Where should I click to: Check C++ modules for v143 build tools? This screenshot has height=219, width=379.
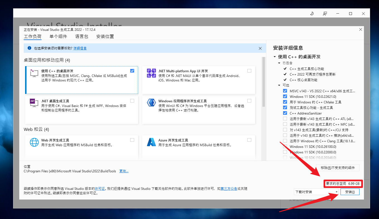coord(285,135)
